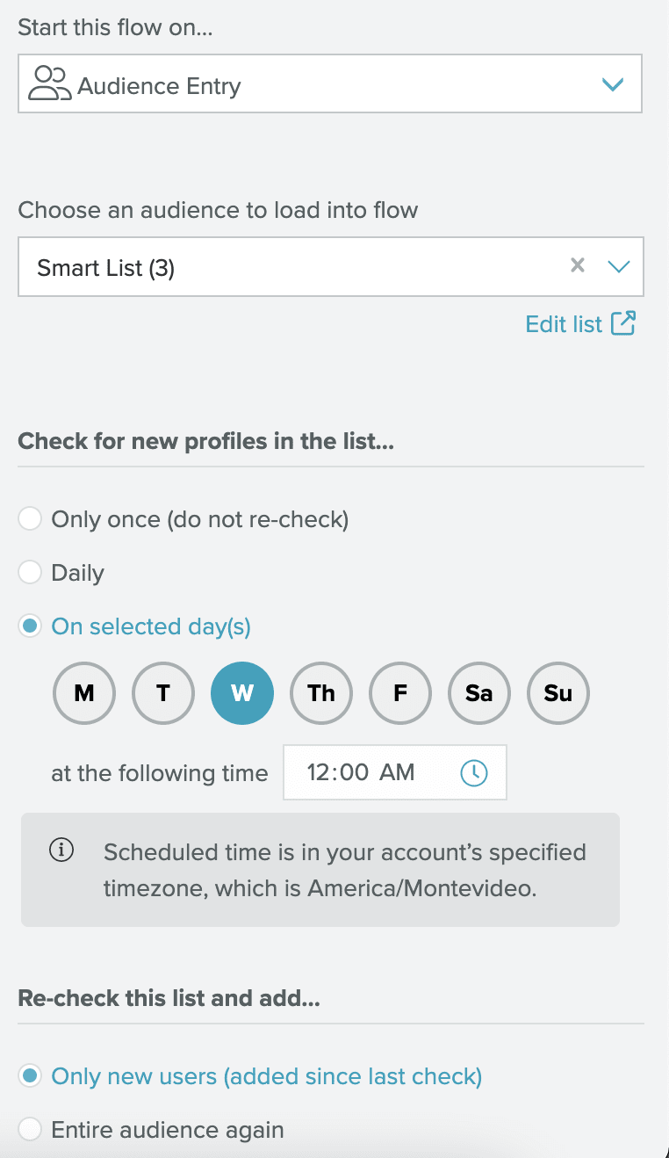Click the info icon in timezone notice
669x1158 pixels.
click(61, 850)
